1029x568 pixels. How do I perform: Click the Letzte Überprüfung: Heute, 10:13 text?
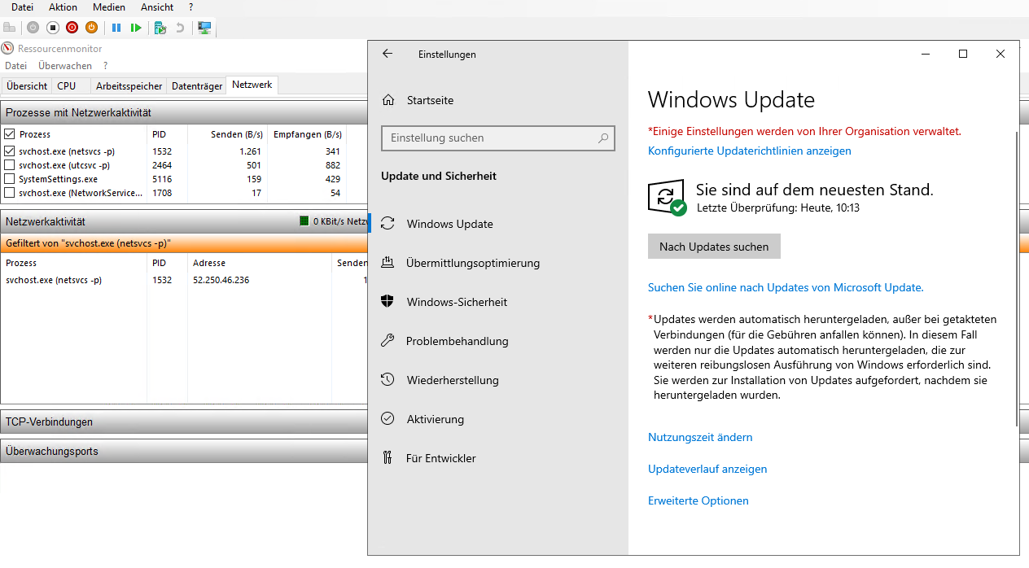778,208
